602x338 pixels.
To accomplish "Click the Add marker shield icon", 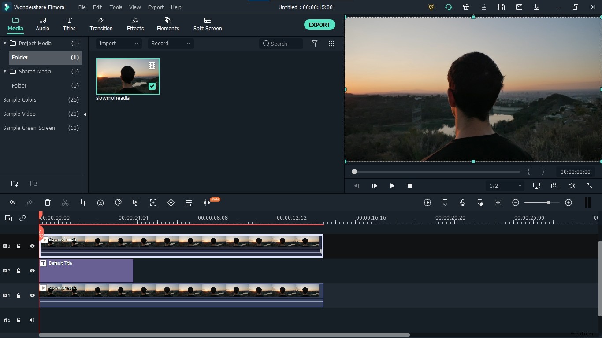I will (445, 202).
